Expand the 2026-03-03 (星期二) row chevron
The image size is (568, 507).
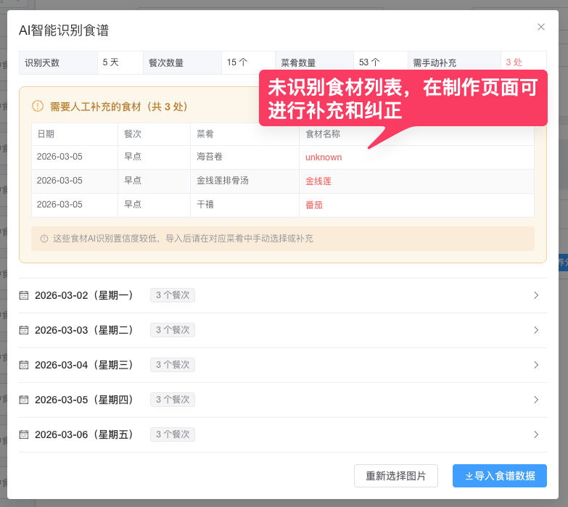pyautogui.click(x=536, y=330)
